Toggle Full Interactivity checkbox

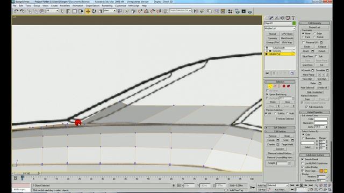(x=306, y=107)
